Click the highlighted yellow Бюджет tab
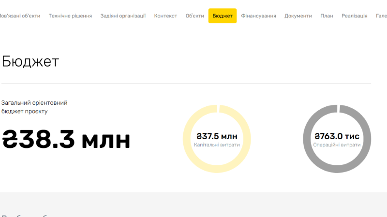Screen dimensions: 387x217 (223, 16)
